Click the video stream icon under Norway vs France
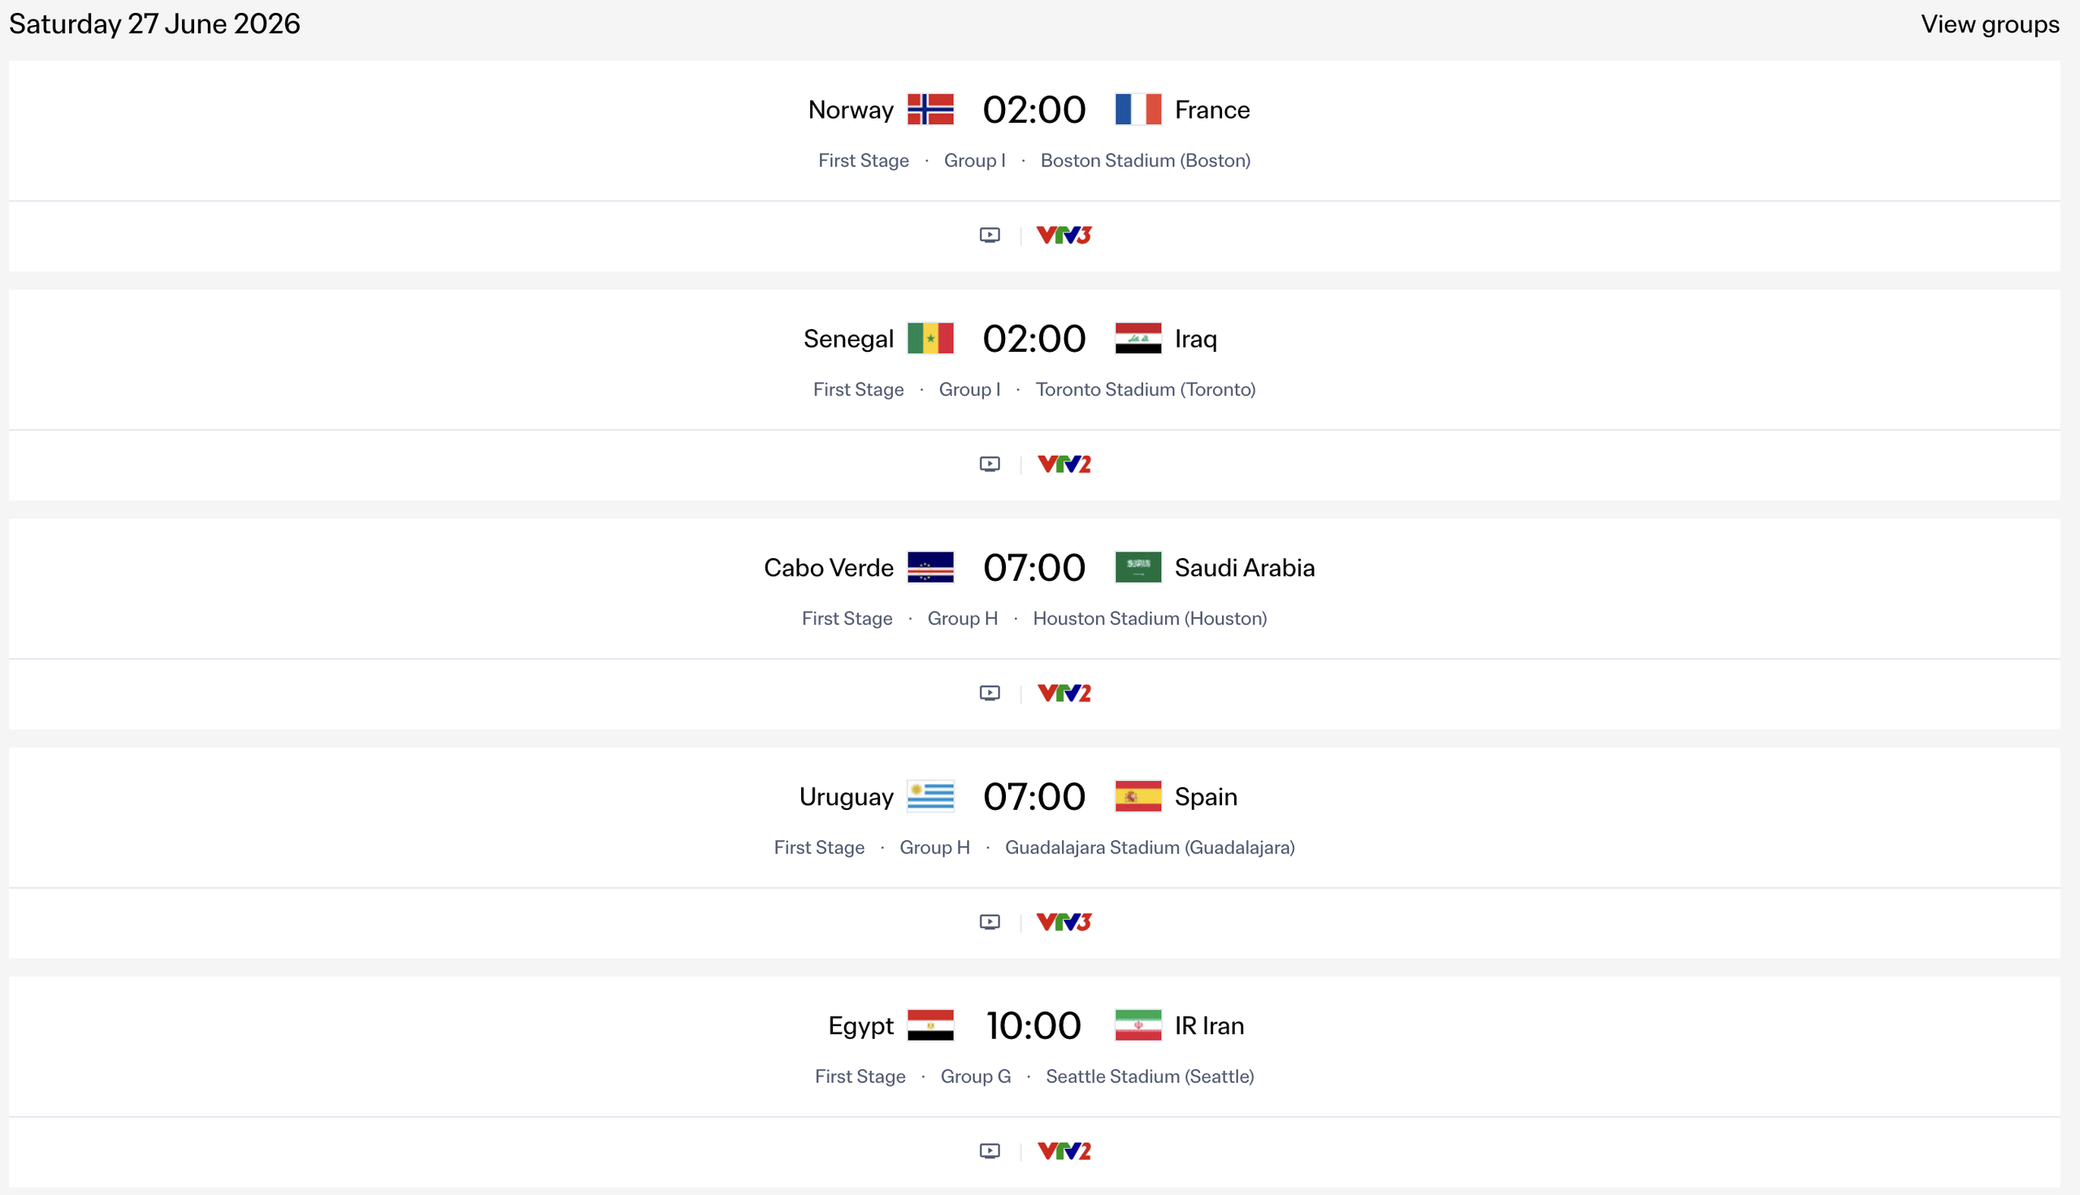 pyautogui.click(x=989, y=235)
